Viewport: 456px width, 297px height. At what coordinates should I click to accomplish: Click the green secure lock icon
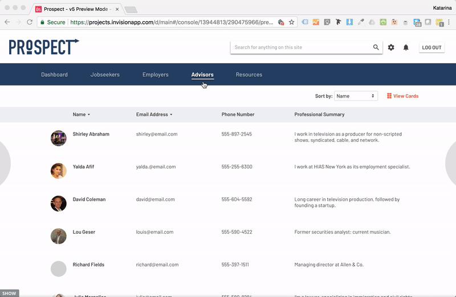[42, 22]
